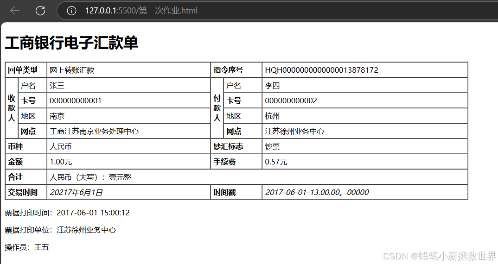Select the heading 工商银行电子汇款单

[71, 43]
